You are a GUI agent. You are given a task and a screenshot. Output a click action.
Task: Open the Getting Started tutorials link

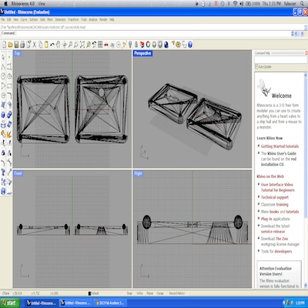point(280,146)
